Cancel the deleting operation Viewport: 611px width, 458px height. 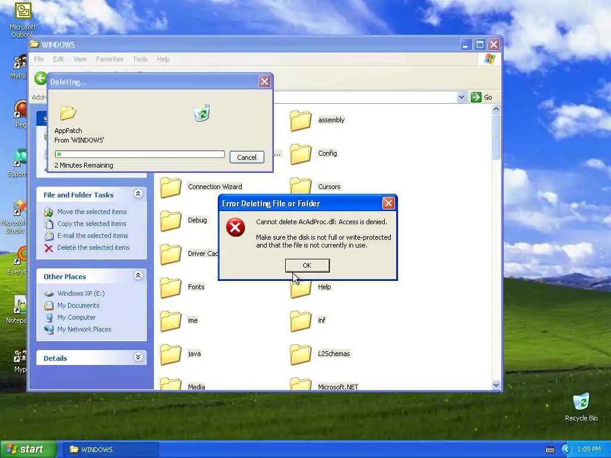[246, 157]
